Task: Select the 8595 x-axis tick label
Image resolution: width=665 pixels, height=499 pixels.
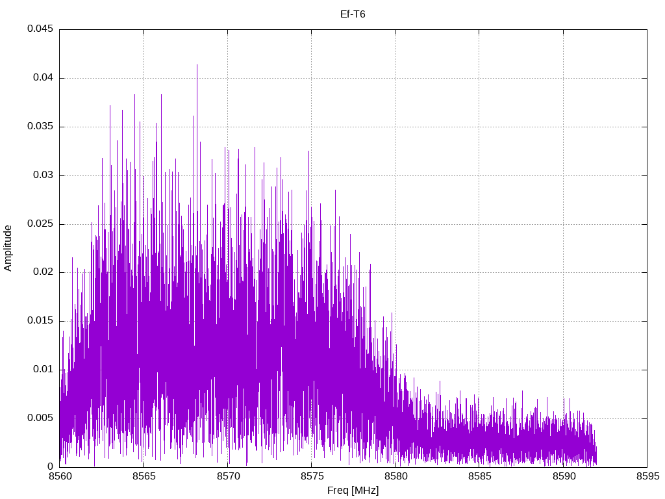Action: click(x=647, y=476)
